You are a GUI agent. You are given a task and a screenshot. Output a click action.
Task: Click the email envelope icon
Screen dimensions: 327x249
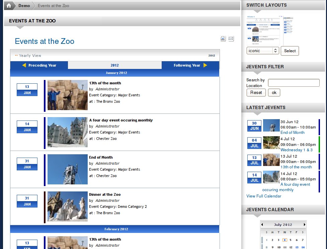click(231, 38)
